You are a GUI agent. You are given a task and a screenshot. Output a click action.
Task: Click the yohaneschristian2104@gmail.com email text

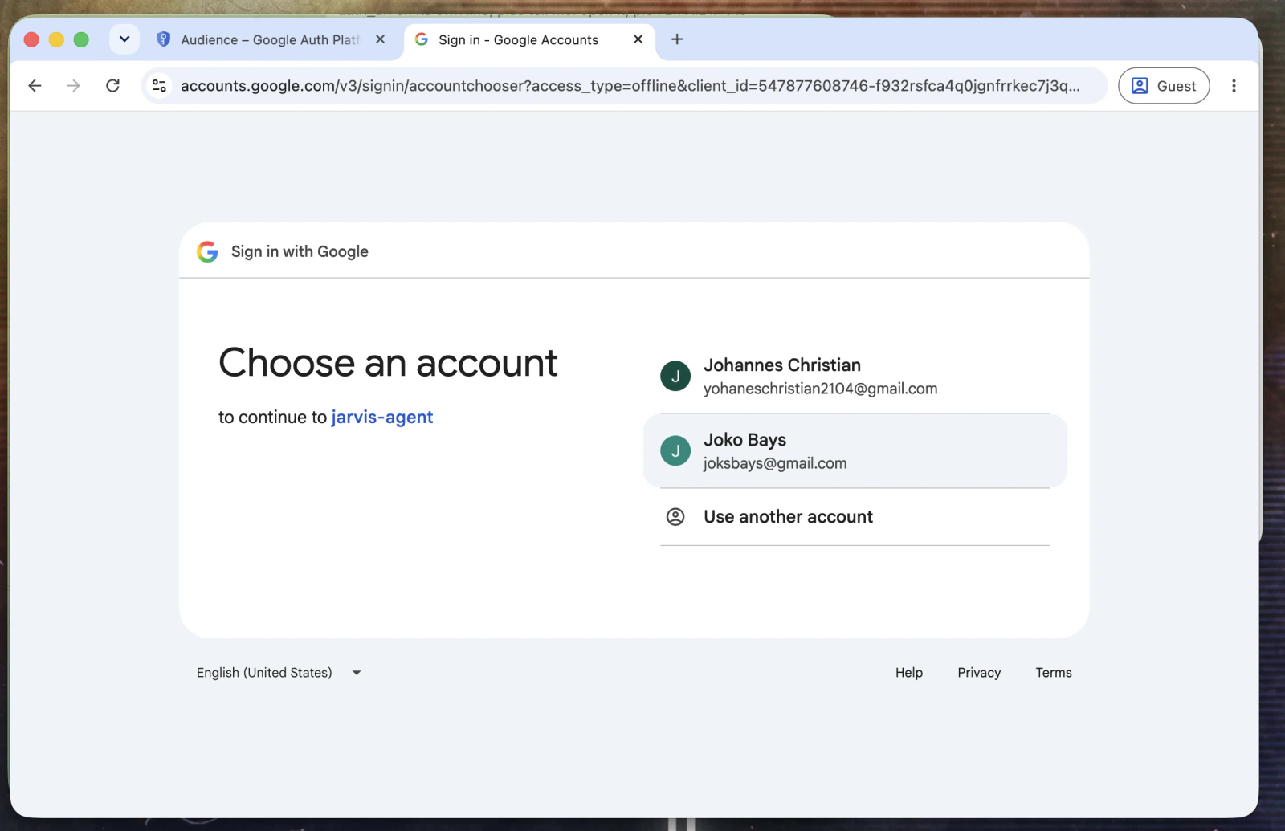pos(821,389)
